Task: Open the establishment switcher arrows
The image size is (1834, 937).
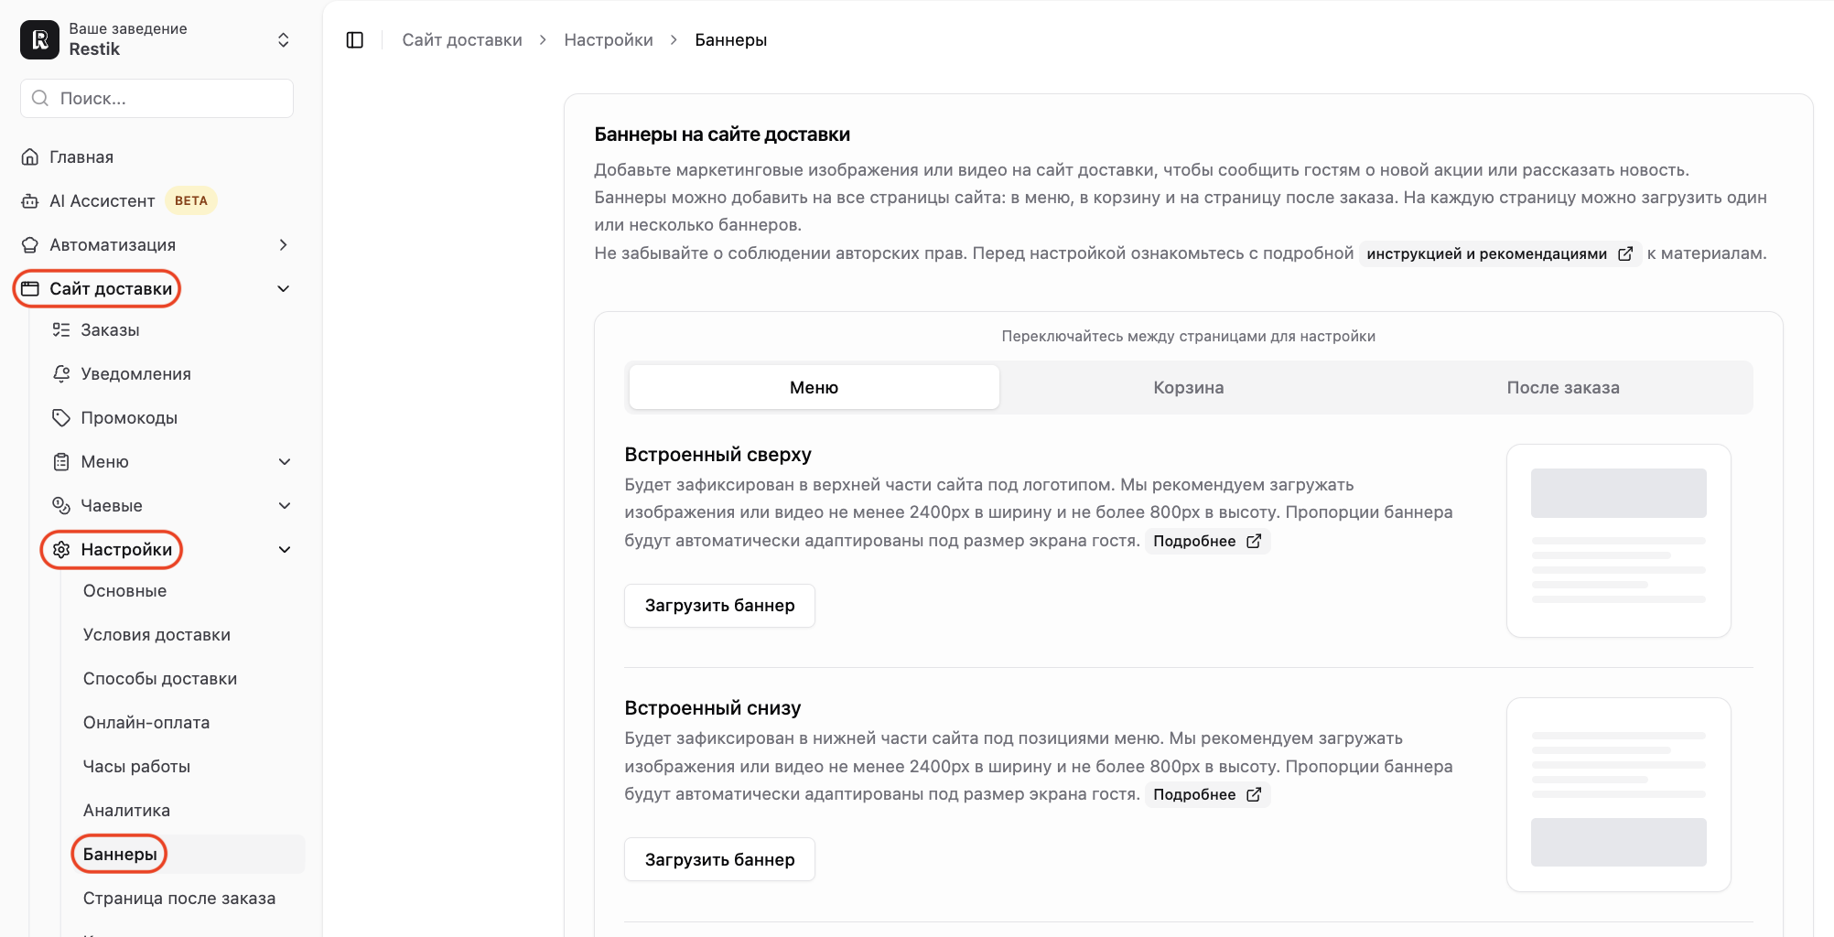Action: point(284,40)
